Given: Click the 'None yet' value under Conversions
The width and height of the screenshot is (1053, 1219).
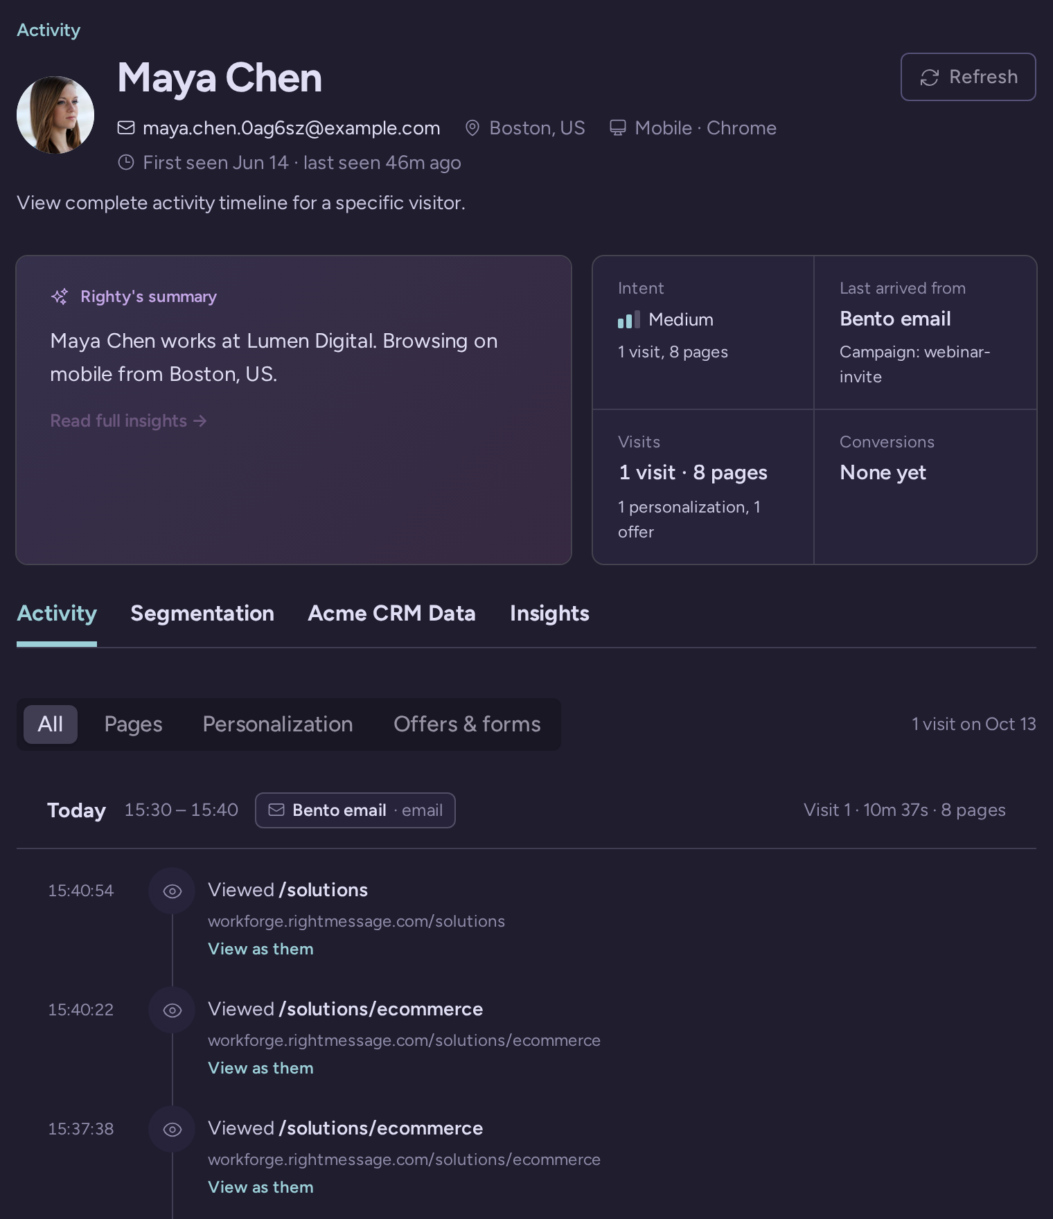Looking at the screenshot, I should (883, 473).
